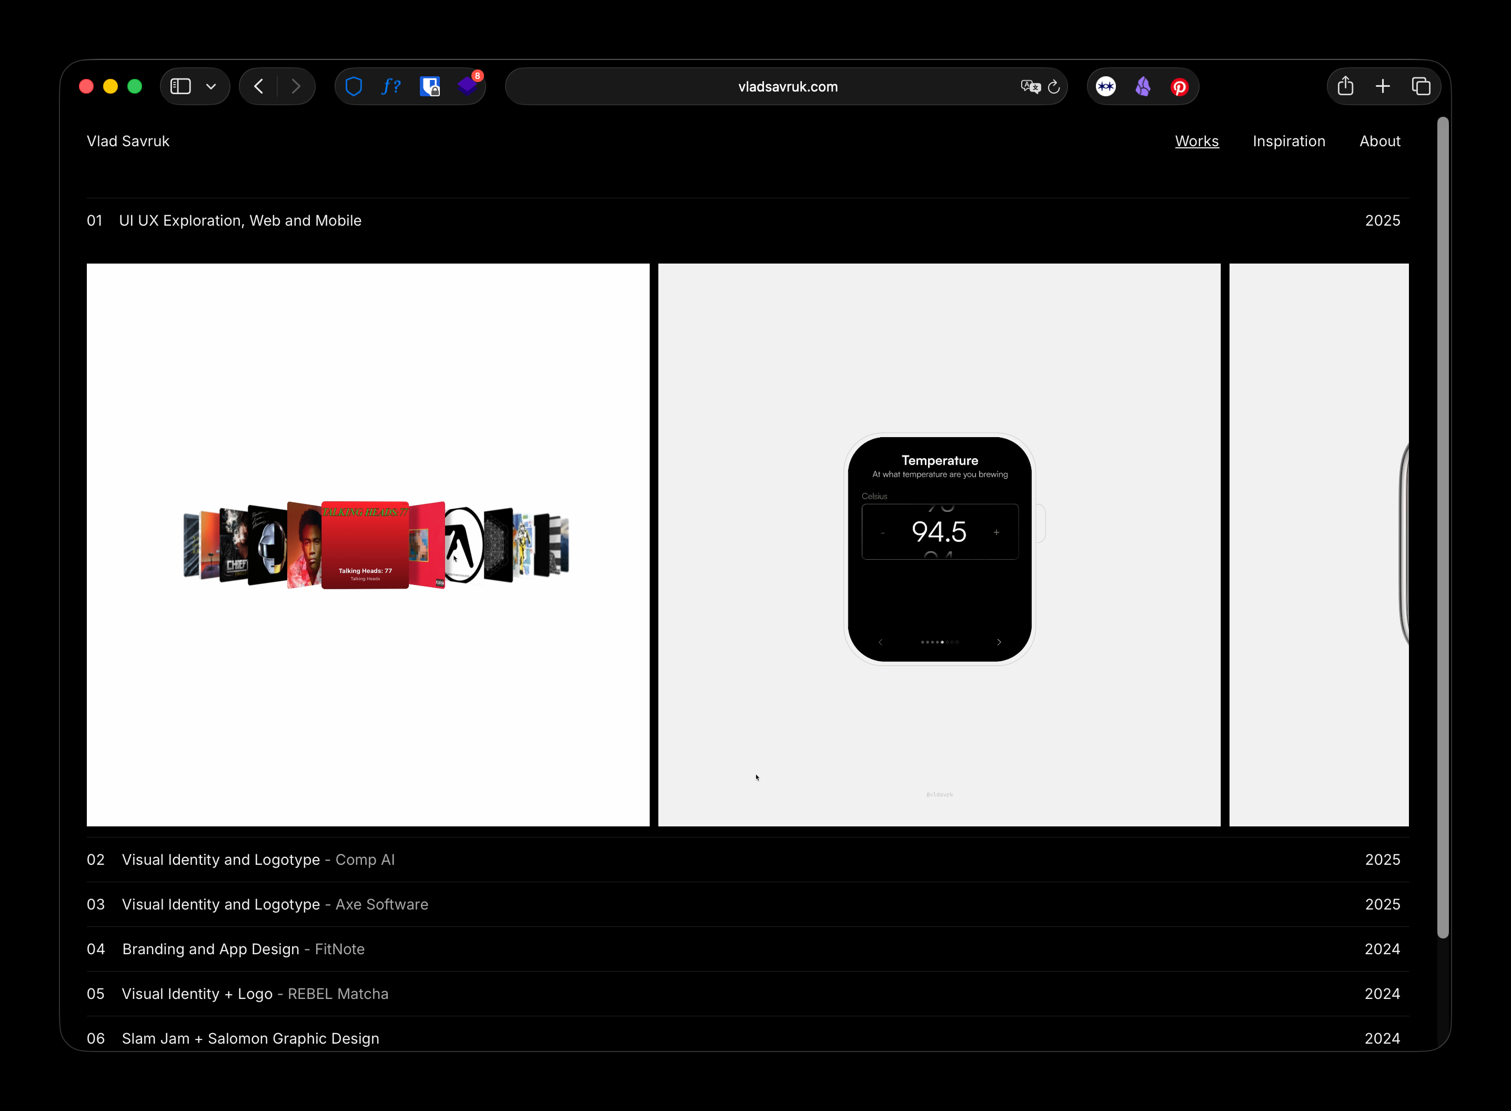This screenshot has width=1511, height=1111.
Task: Open the share menu
Action: pos(1346,86)
